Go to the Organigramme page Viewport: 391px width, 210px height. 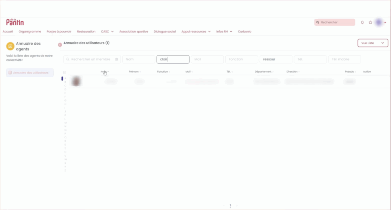[x=30, y=31]
